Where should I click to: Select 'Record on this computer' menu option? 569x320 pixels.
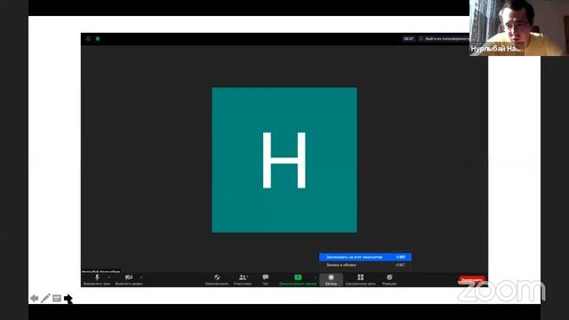tap(365, 257)
